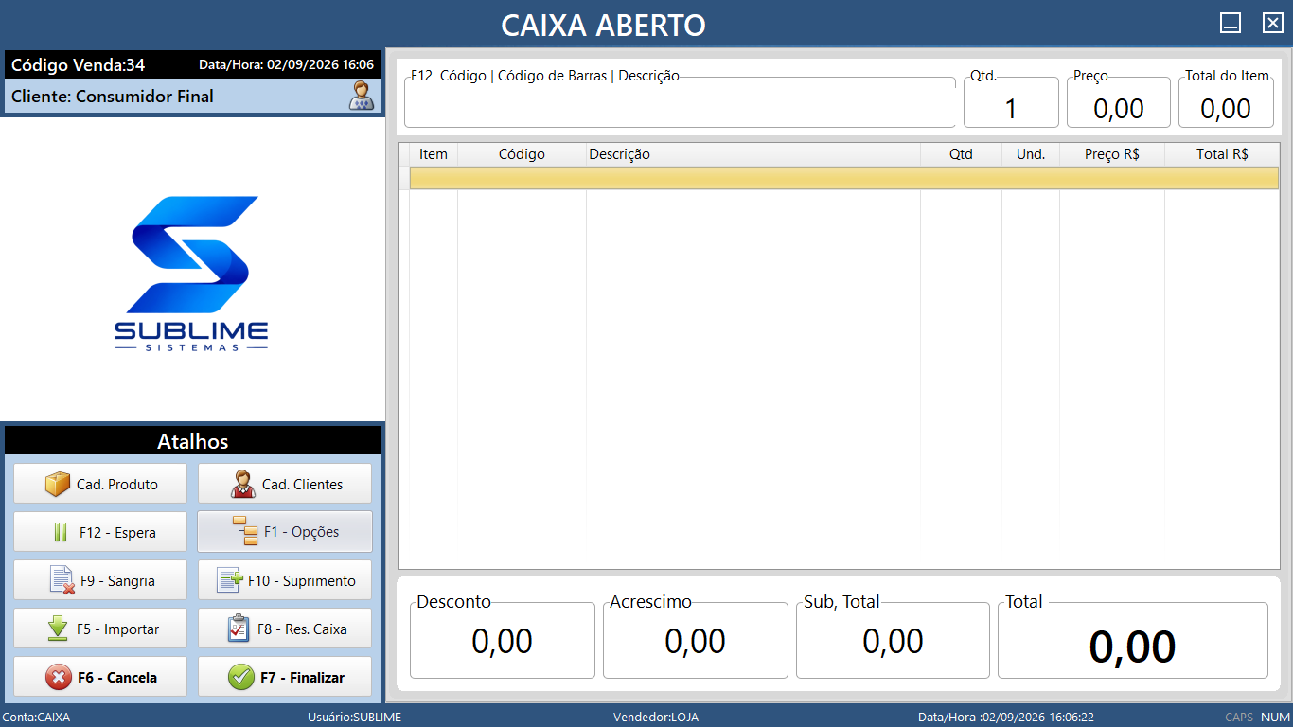
Task: Click the pause icon on F12 - Espera
Action: 61,532
